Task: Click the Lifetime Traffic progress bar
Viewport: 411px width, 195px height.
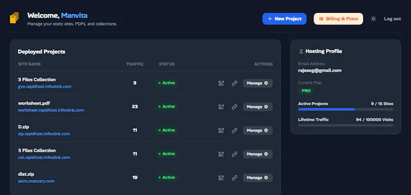Action: [x=346, y=125]
